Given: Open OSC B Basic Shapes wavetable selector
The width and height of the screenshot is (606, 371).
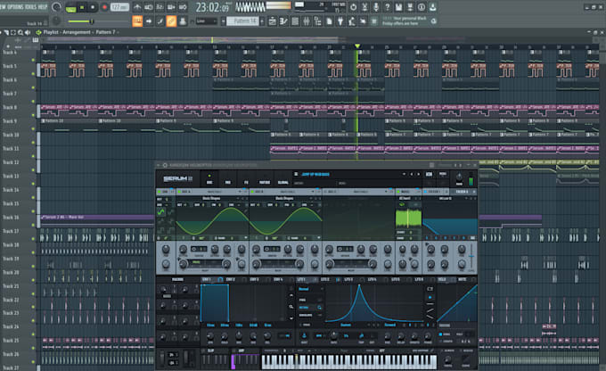Looking at the screenshot, I should [x=284, y=198].
